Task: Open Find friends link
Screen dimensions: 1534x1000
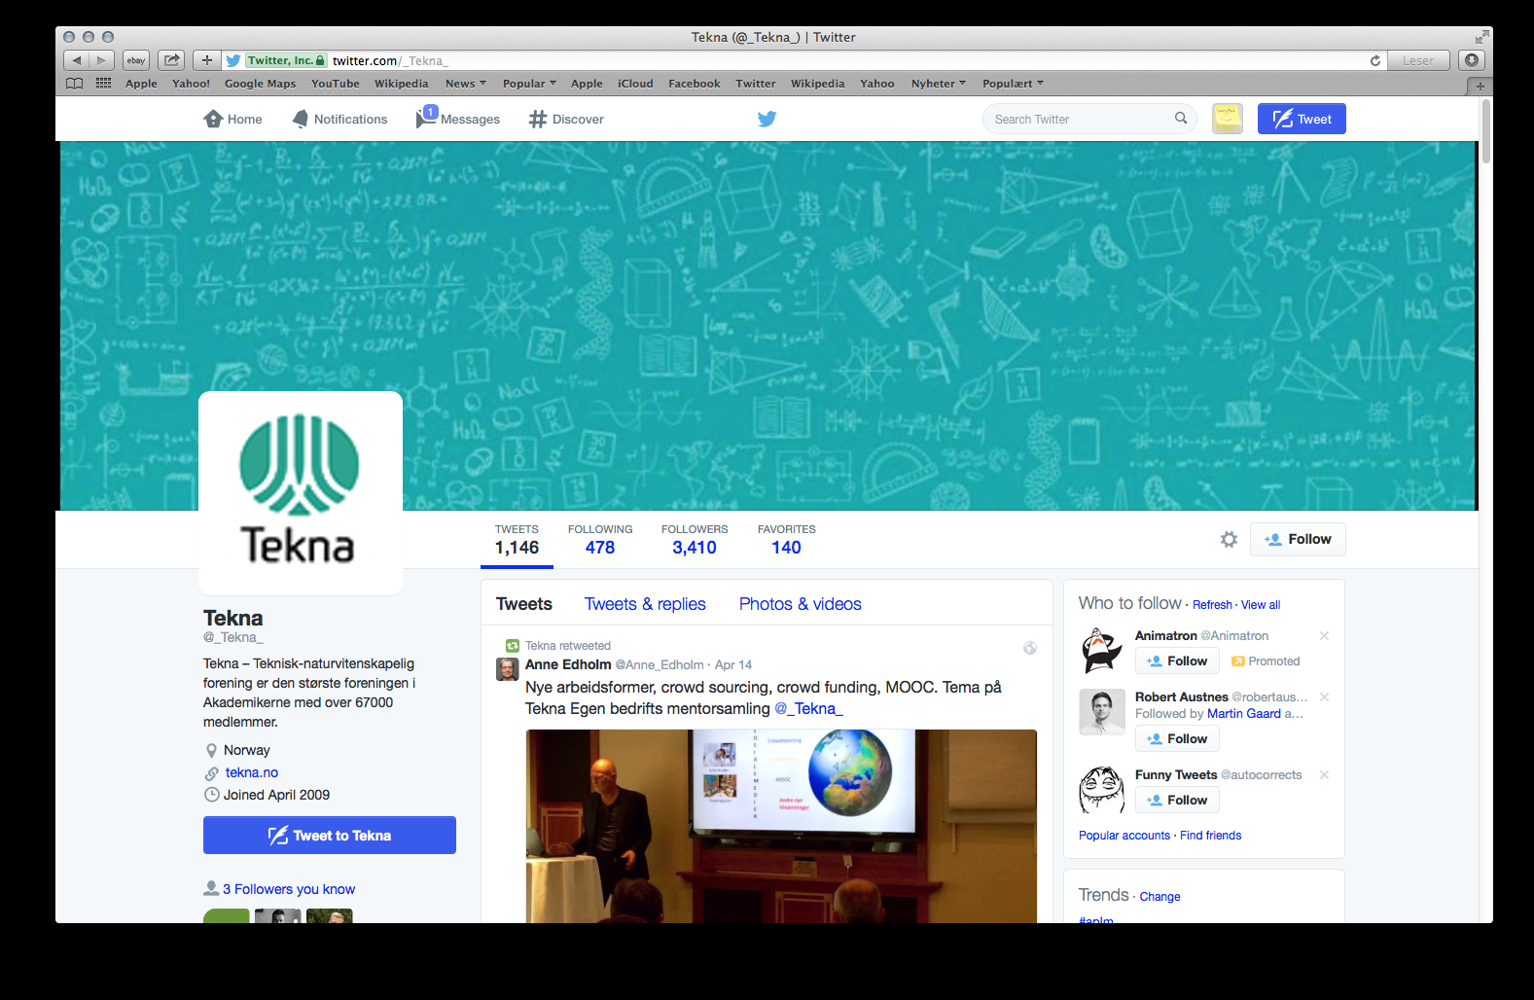Action: [1211, 836]
